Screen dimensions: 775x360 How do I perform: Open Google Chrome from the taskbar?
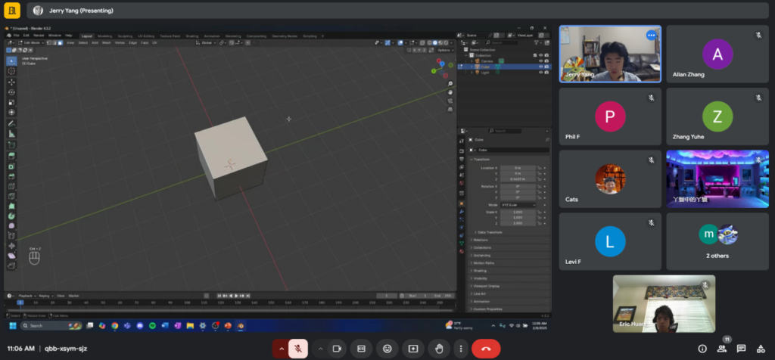tap(115, 326)
